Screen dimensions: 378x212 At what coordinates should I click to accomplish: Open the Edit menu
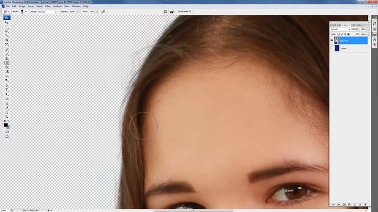[14, 6]
